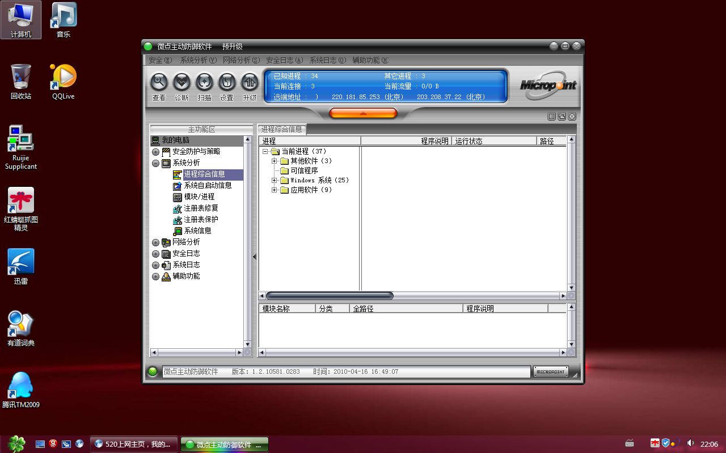Open the 回收站 recycle bin icon
This screenshot has width=726, height=453.
pyautogui.click(x=21, y=82)
